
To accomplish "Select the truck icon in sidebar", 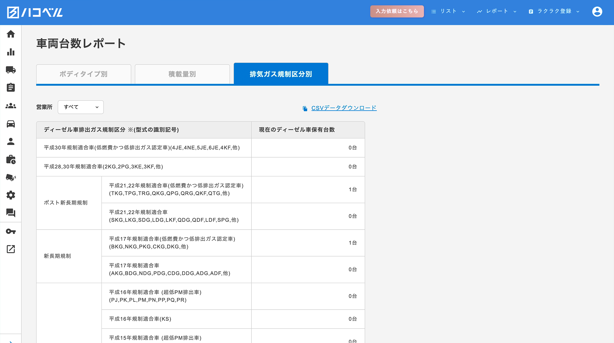I will coord(11,70).
